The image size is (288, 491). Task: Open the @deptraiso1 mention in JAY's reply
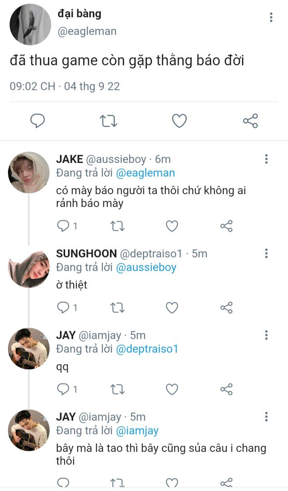[x=147, y=349]
